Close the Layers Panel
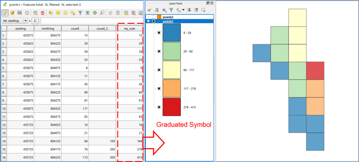This screenshot has width=359, height=162. (212, 3)
